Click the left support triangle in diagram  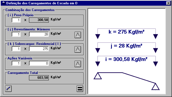(98, 76)
